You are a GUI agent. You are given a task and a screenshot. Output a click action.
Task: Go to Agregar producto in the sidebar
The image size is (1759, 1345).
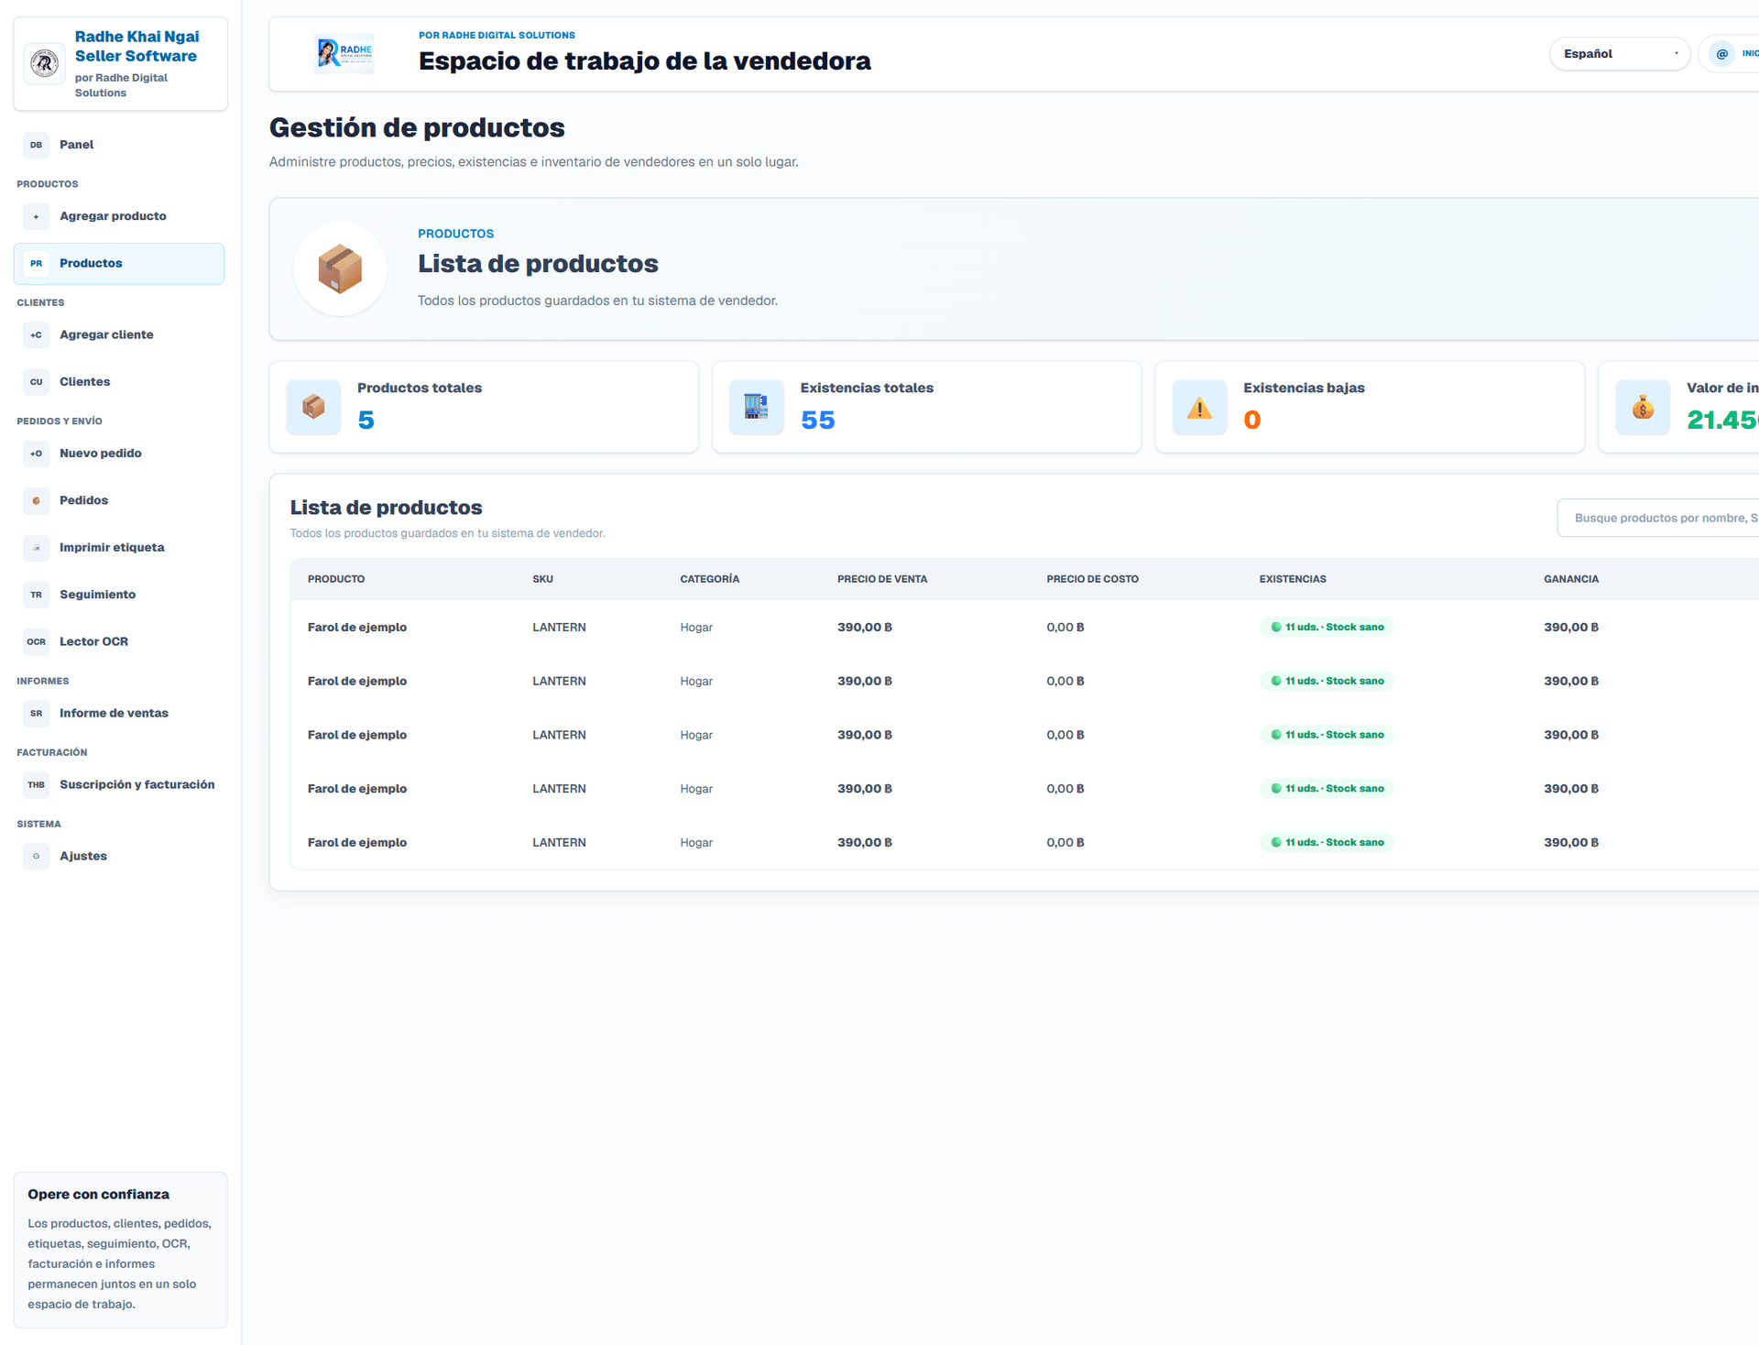[x=119, y=216]
